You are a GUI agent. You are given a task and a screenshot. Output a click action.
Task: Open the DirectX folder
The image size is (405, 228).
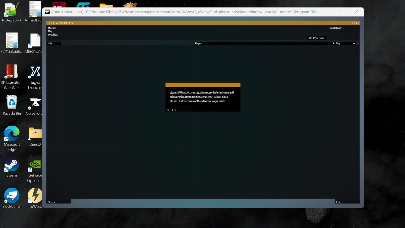[x=35, y=136]
